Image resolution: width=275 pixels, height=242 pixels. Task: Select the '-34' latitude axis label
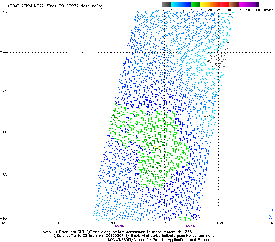(x=3, y=92)
